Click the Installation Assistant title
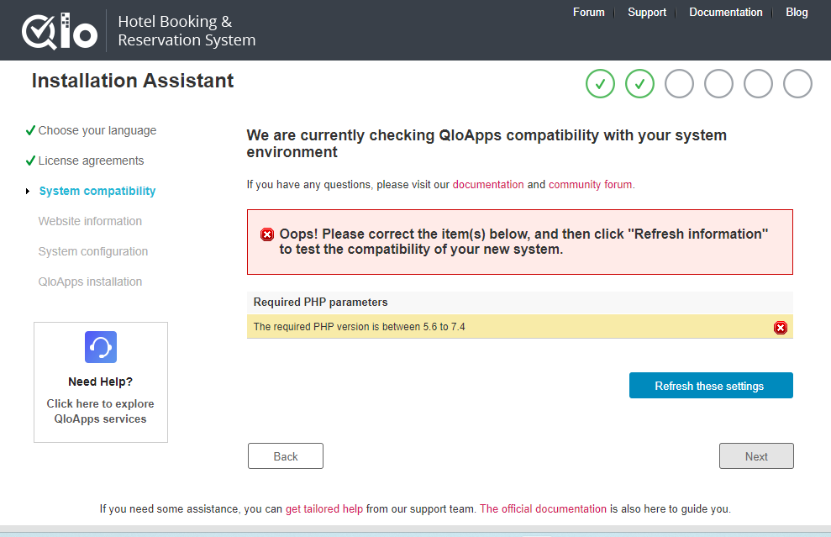 133,81
